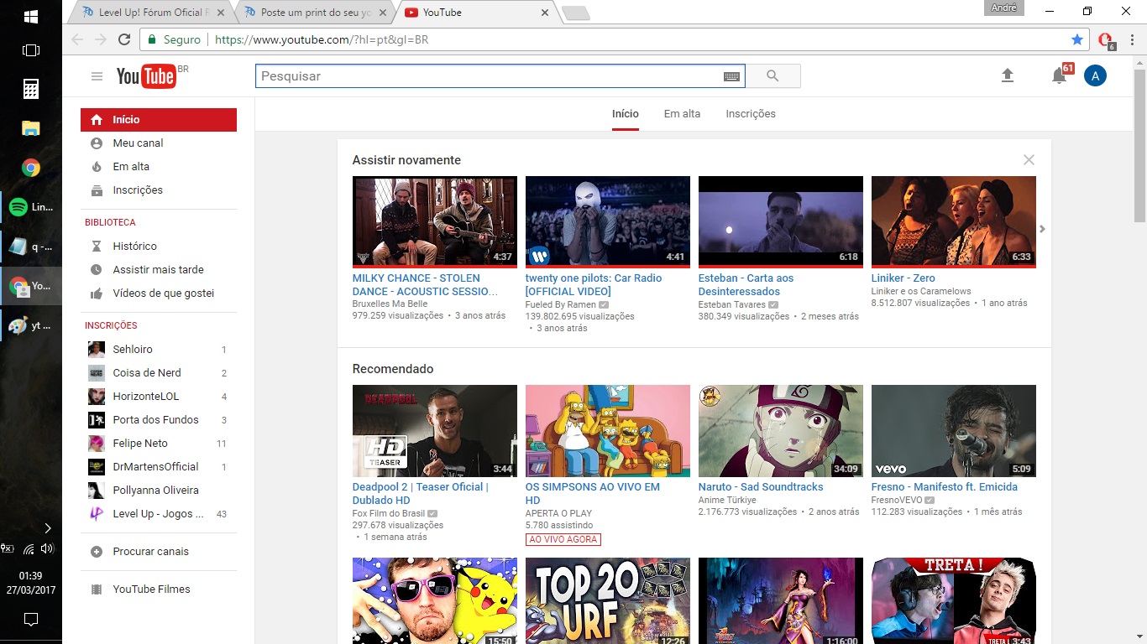
Task: Go back with the browser back arrow
Action: 77,39
